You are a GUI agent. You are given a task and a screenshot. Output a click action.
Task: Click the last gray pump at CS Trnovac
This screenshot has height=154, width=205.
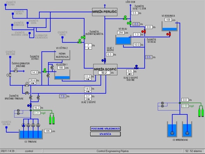(x=38, y=125)
